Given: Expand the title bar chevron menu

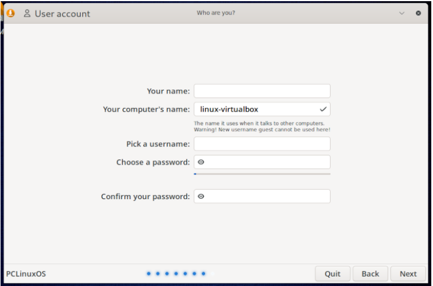Looking at the screenshot, I should tap(401, 13).
